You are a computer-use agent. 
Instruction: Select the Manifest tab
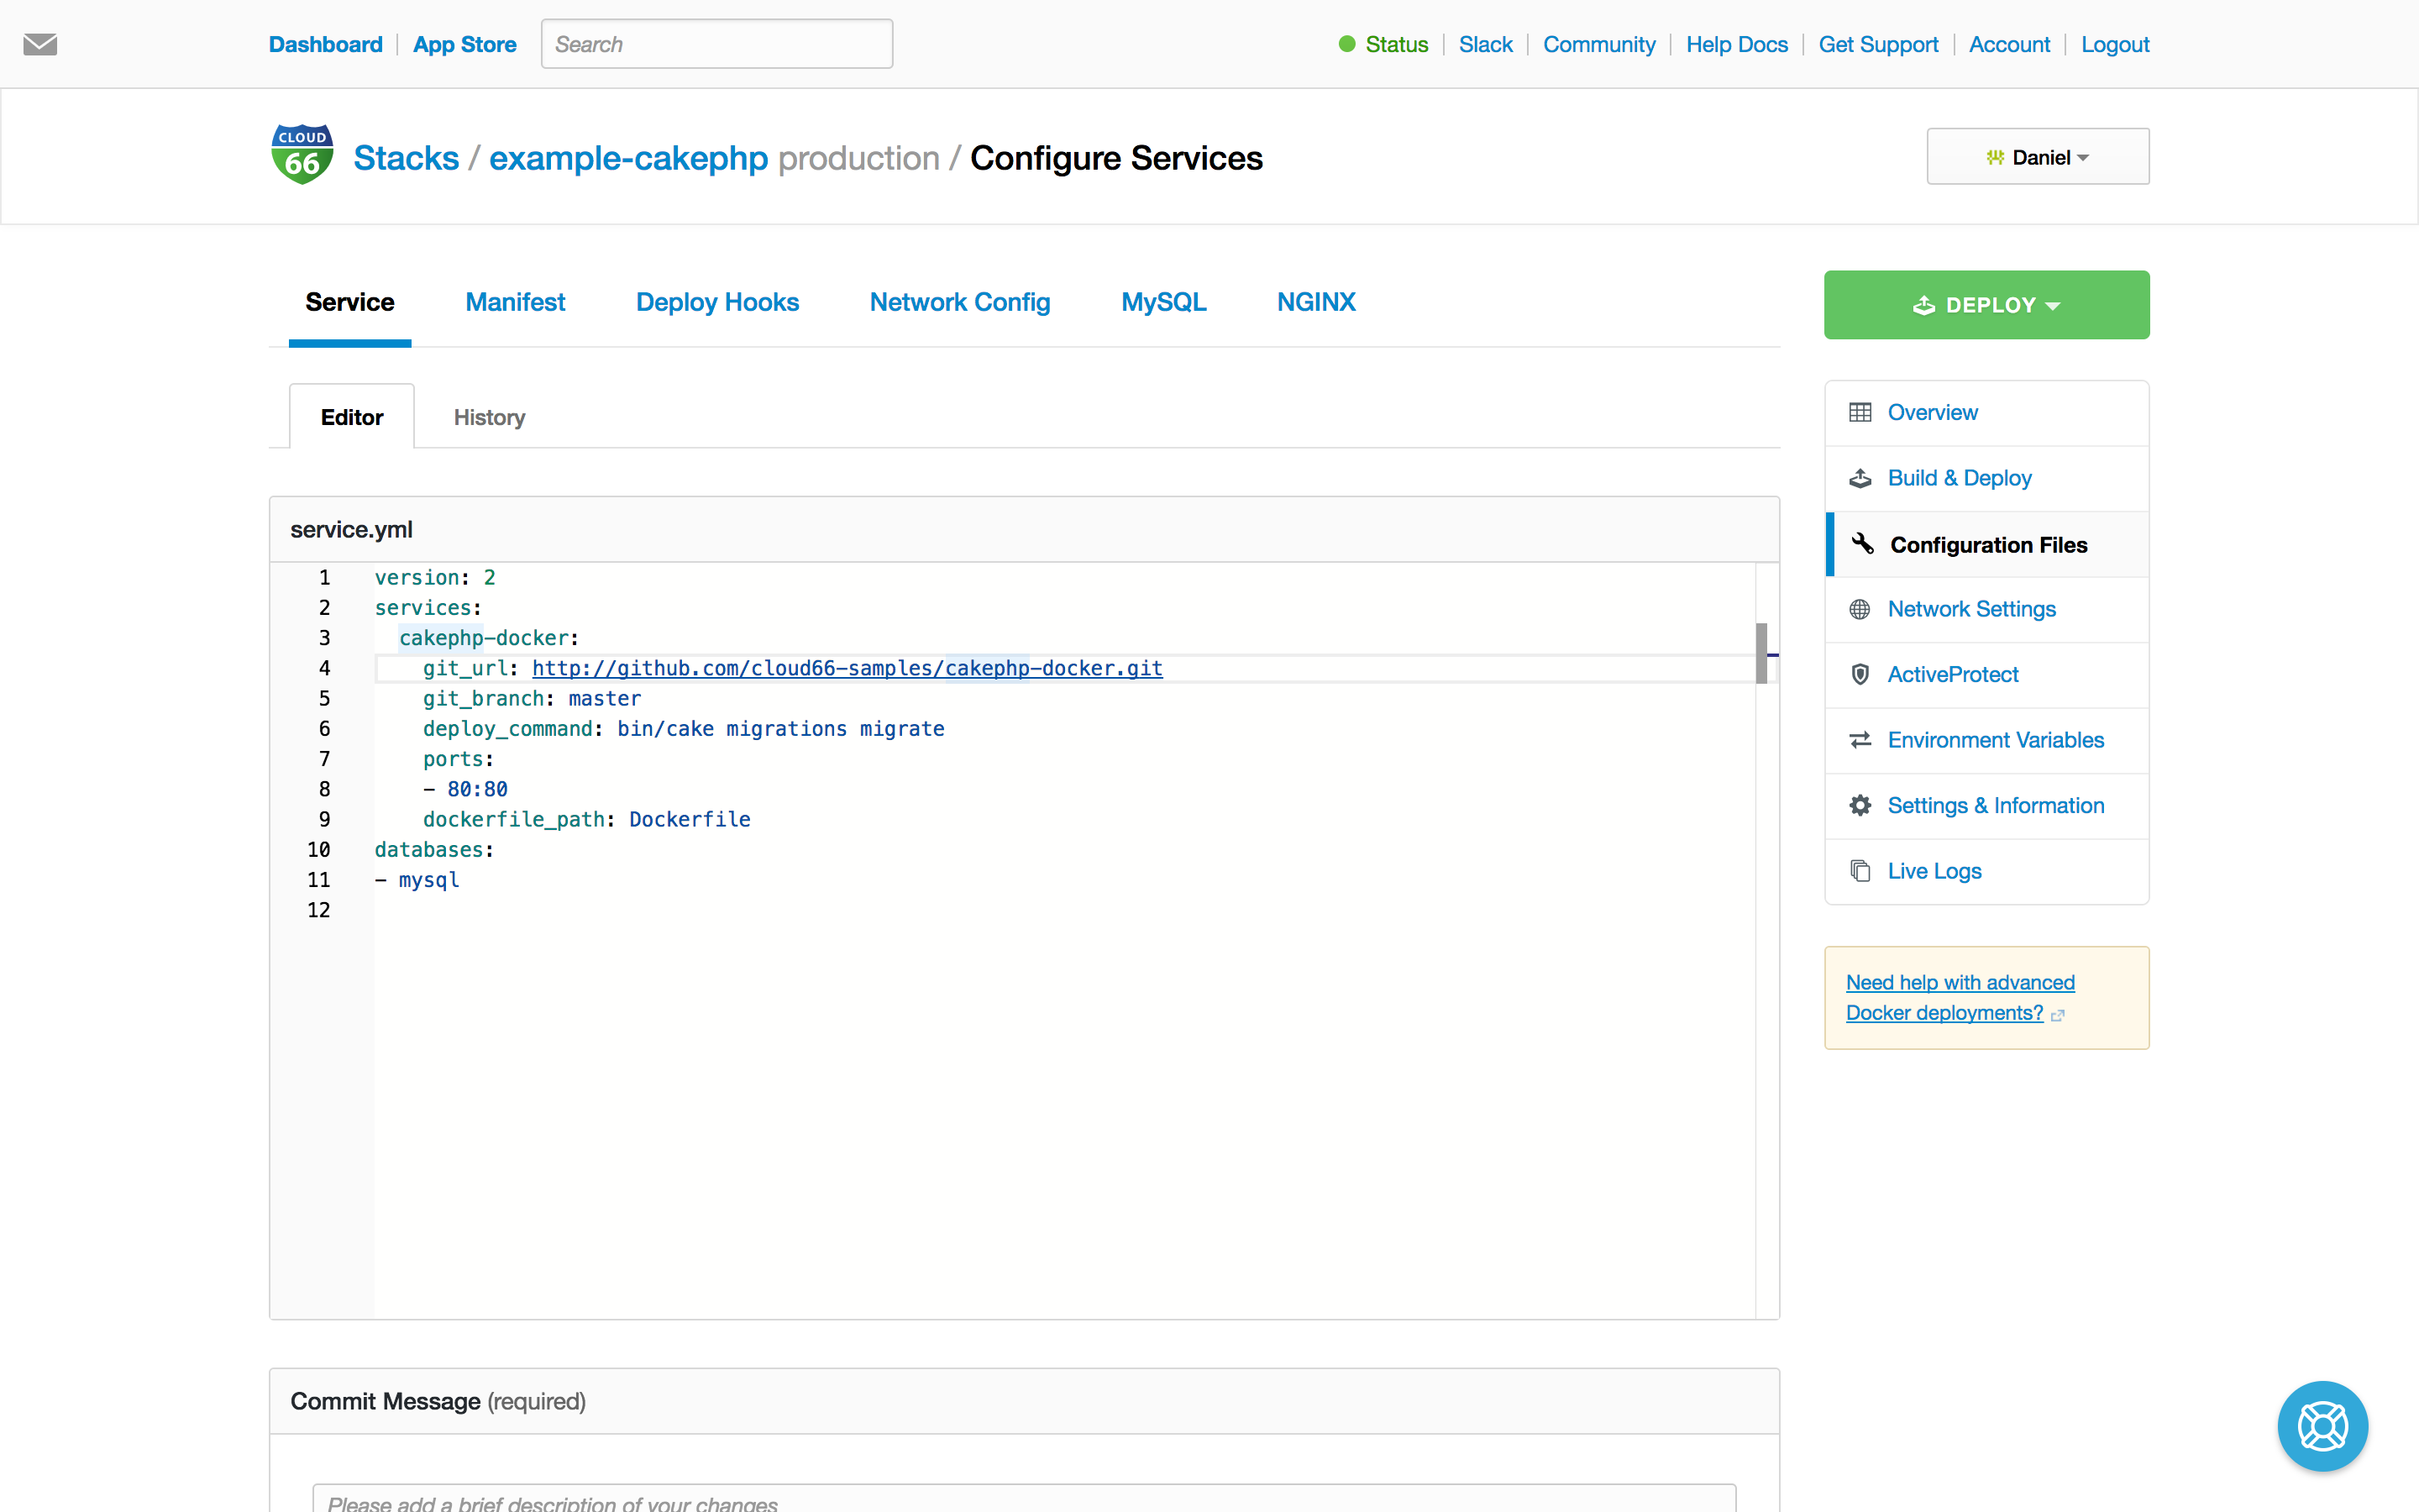pyautogui.click(x=516, y=302)
